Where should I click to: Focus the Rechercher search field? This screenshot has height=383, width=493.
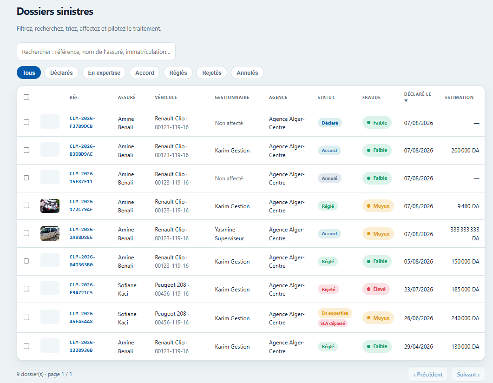click(96, 52)
